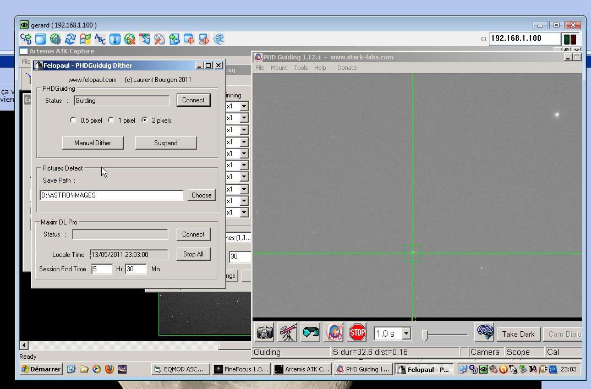Image resolution: width=591 pixels, height=389 pixels.
Task: Click the telescope connect icon in PHD Guiding
Action: pos(288,333)
